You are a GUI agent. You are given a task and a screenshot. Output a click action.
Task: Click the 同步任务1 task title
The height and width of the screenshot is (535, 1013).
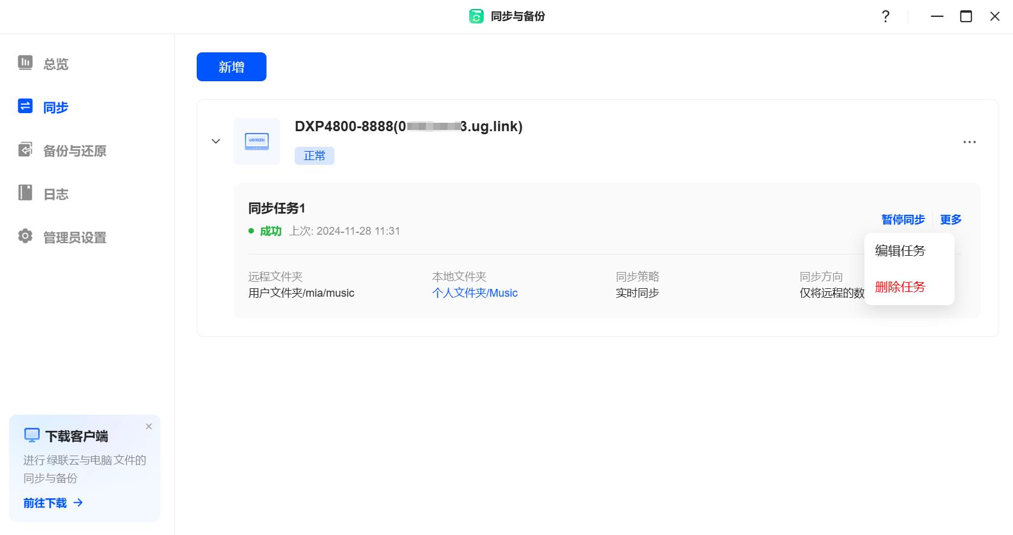pos(277,208)
